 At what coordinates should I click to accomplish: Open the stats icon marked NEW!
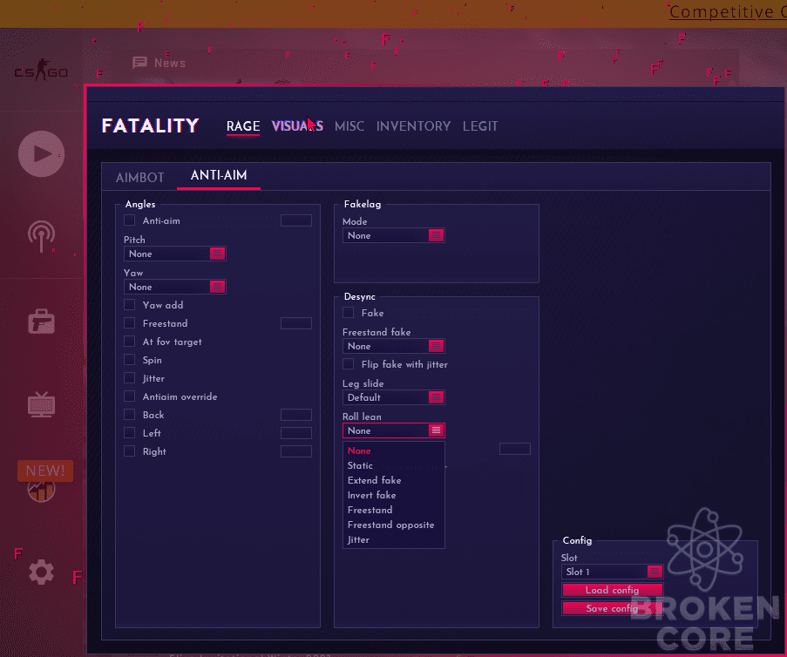[x=42, y=488]
